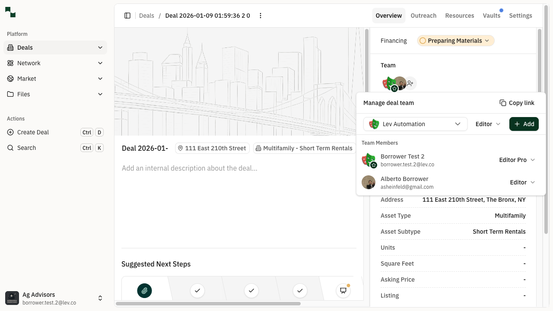Open the Deals section in the sidebar

click(25, 48)
